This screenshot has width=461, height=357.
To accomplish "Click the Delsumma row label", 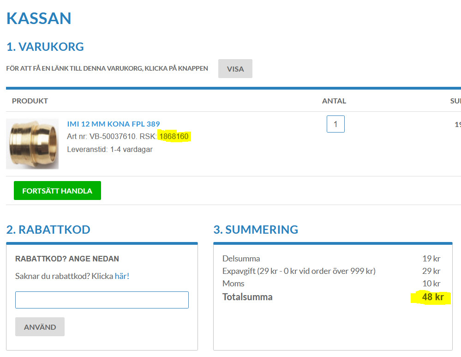I will [241, 259].
